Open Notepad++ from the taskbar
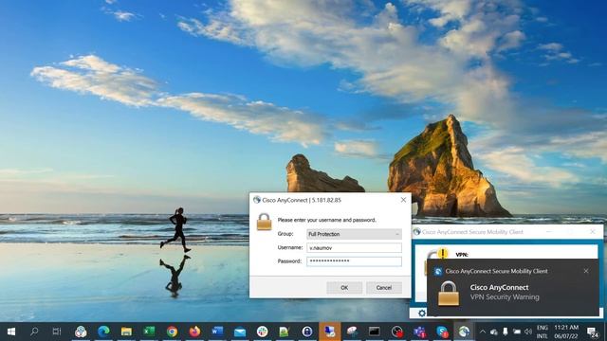 (x=285, y=332)
